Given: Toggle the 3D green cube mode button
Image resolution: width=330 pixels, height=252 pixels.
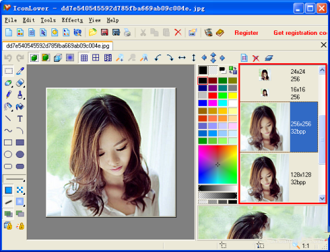Looking at the screenshot, I should pyautogui.click(x=34, y=58).
